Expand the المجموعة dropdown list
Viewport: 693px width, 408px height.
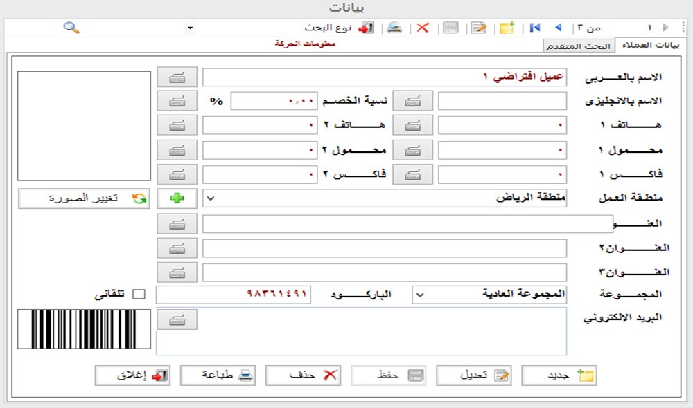(420, 295)
